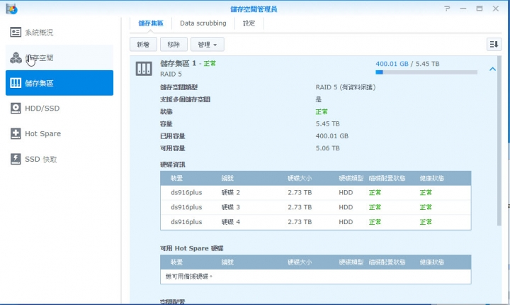
Task: Click the vertical scrollbar of the pool panel
Action: 499,140
